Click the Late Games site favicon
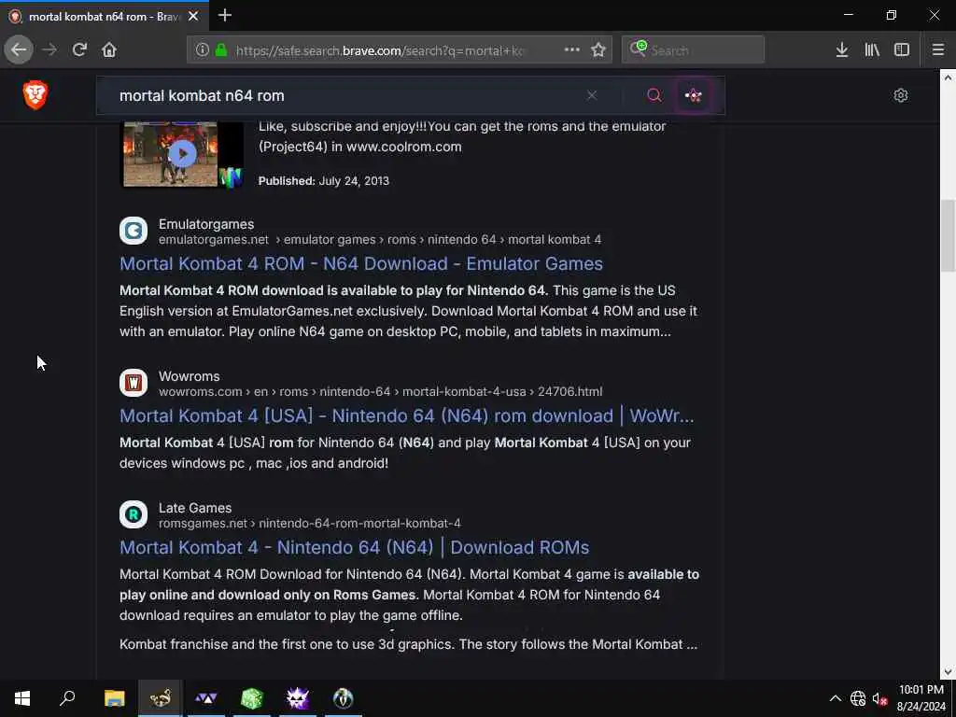The height and width of the screenshot is (717, 956). click(x=134, y=514)
